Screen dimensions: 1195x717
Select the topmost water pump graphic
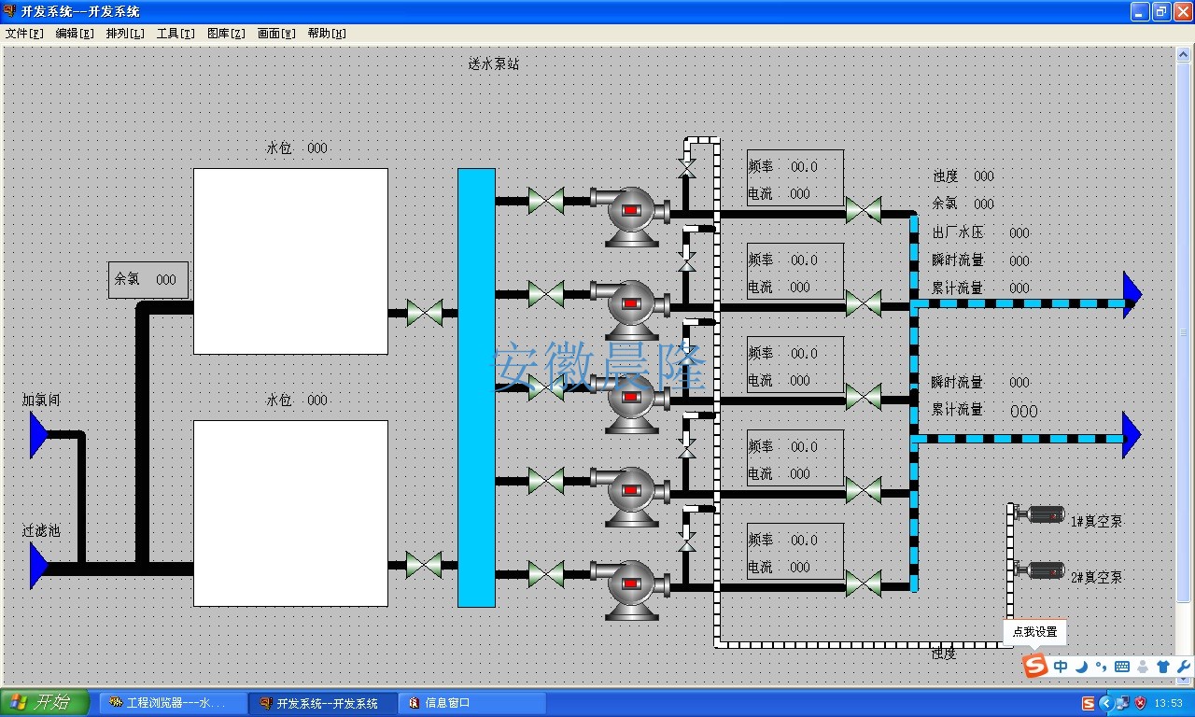[x=630, y=216]
